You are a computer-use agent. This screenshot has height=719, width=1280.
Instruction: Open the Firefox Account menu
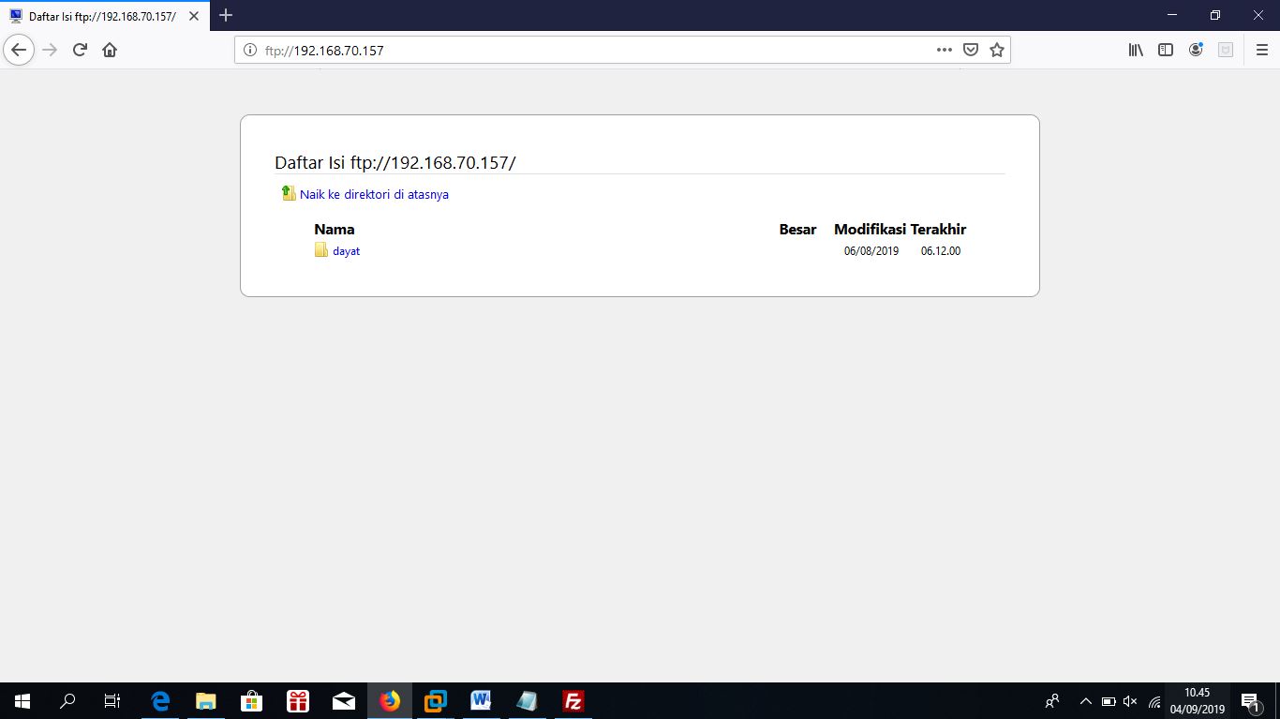pos(1196,50)
